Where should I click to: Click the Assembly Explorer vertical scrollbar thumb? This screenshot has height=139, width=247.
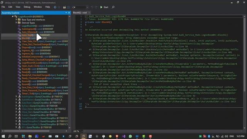[69, 63]
